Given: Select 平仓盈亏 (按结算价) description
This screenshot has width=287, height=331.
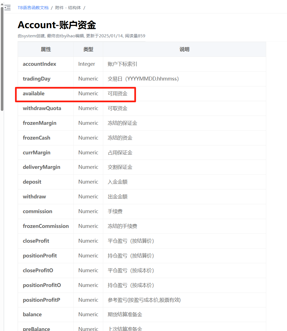Looking at the screenshot, I should (131, 241).
